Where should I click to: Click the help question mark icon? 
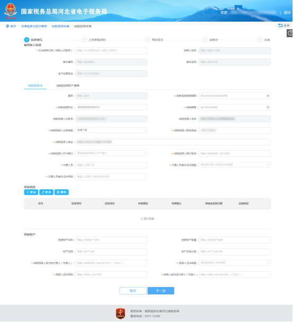pos(290,33)
